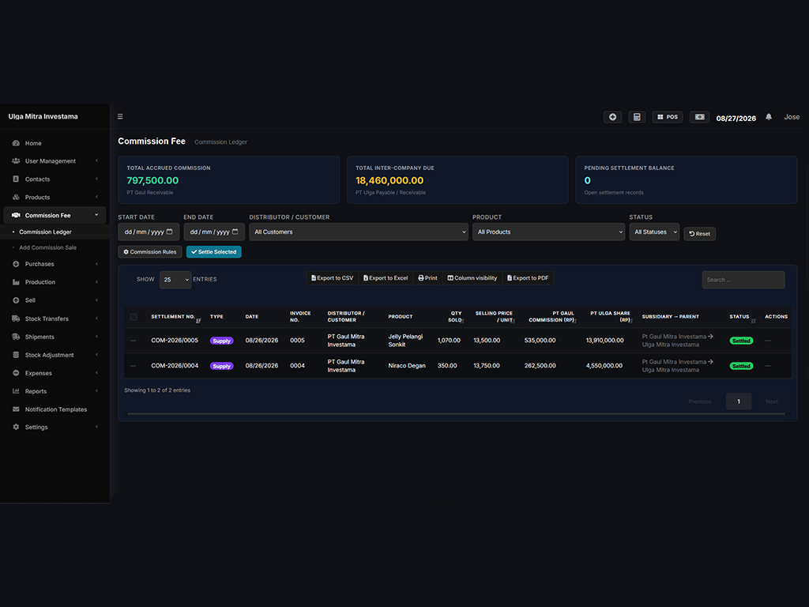
Task: Click Export to CSV
Action: tap(333, 277)
